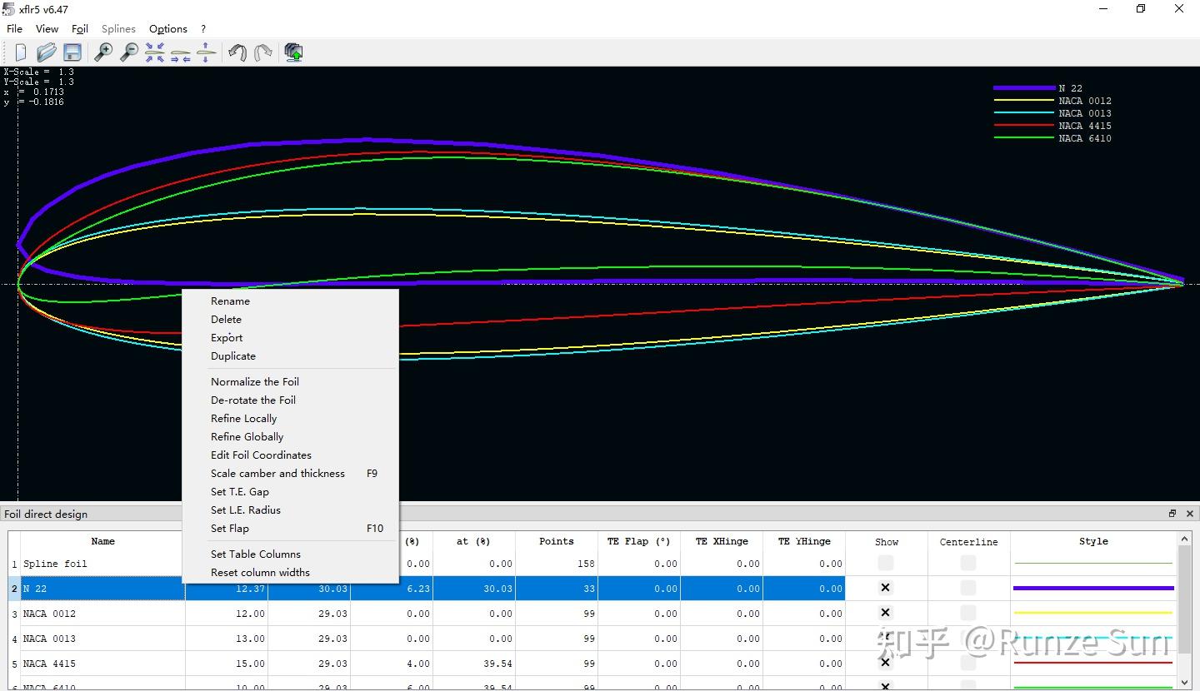Click the zoom-out magnifier icon
Image resolution: width=1200 pixels, height=691 pixels.
point(129,52)
